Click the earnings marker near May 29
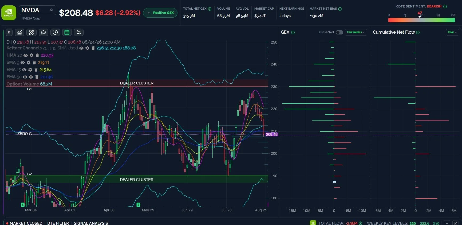The height and width of the screenshot is (225, 462). coord(138,205)
